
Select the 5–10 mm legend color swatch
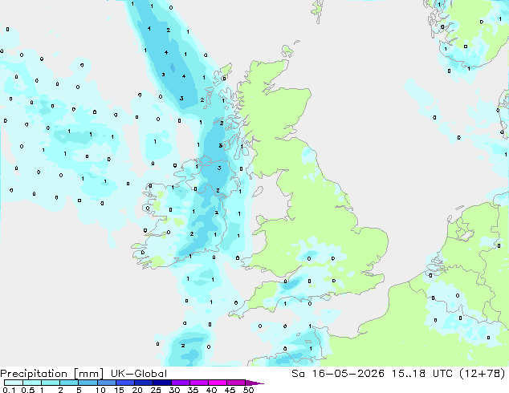88,383
